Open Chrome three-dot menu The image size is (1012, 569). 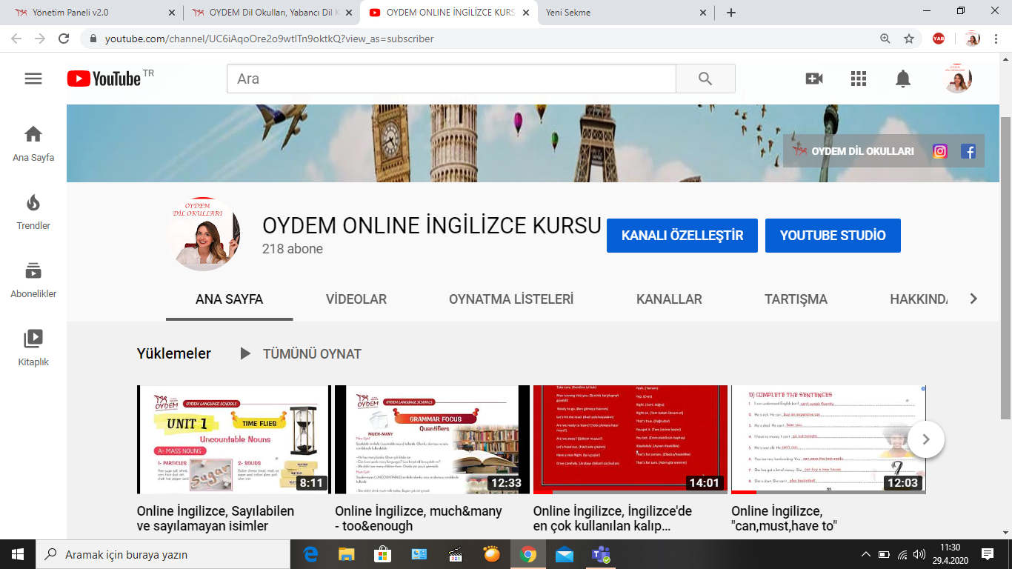996,39
